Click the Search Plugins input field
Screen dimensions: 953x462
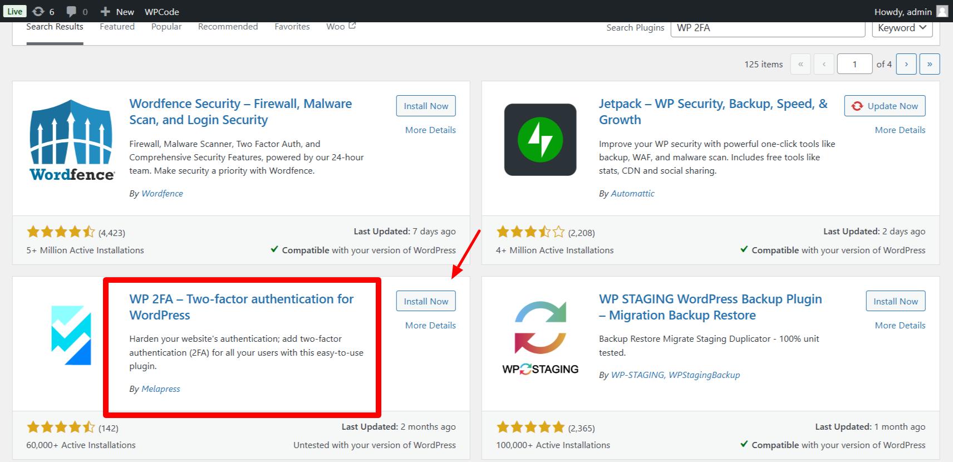pos(768,28)
